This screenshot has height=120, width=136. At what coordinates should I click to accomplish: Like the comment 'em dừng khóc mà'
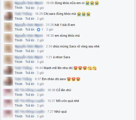click(19, 40)
